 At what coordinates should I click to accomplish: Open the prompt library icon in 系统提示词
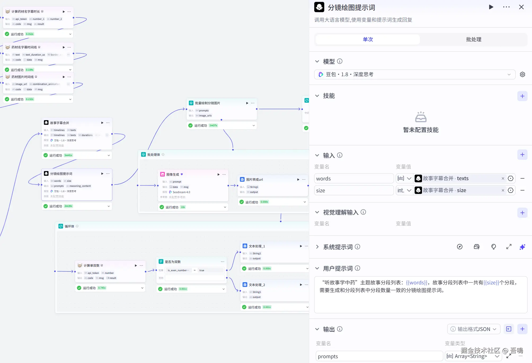pyautogui.click(x=476, y=247)
